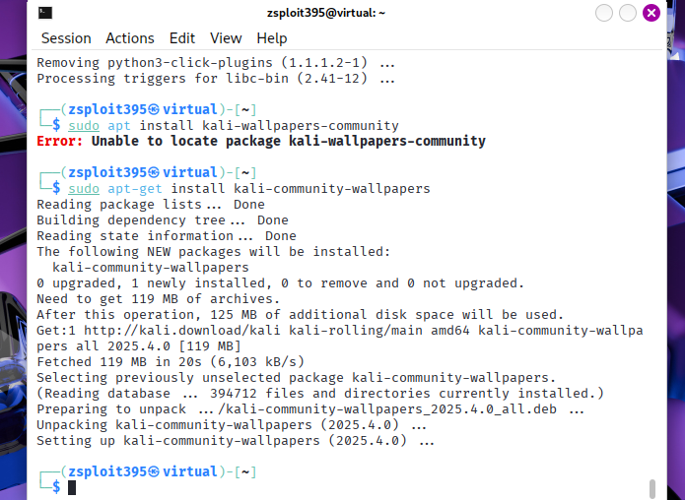Click the red Error label in the output

tap(60, 141)
